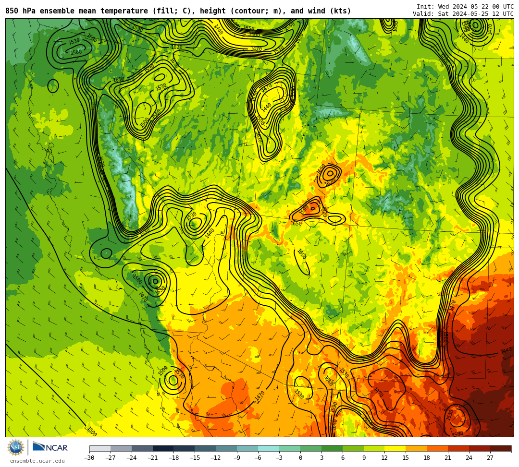Viewport: 519px width, 467px height.
Task: Open the ensemble.ucar.edu link text
Action: point(37,461)
